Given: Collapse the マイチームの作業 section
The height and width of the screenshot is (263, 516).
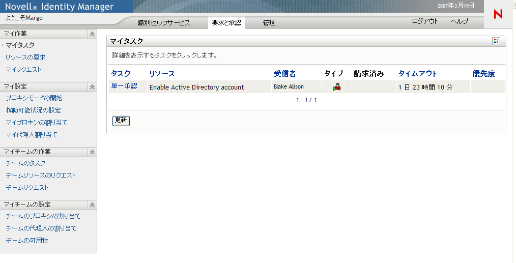Looking at the screenshot, I should click(92, 152).
